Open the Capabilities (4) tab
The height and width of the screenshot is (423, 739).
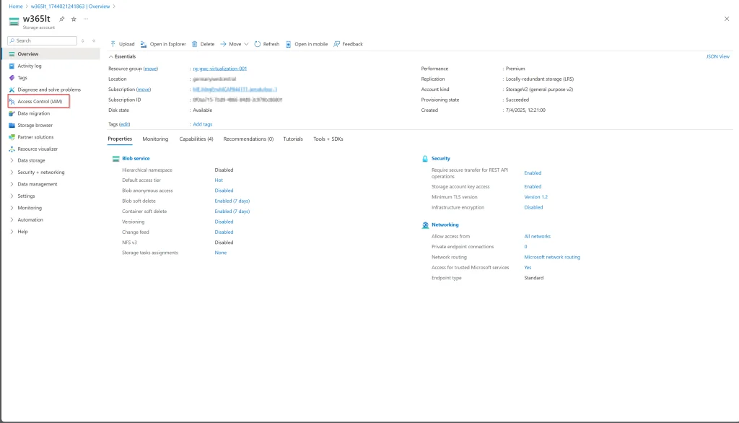pyautogui.click(x=196, y=139)
